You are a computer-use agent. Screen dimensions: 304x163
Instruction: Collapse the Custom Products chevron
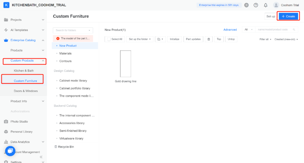(43, 61)
